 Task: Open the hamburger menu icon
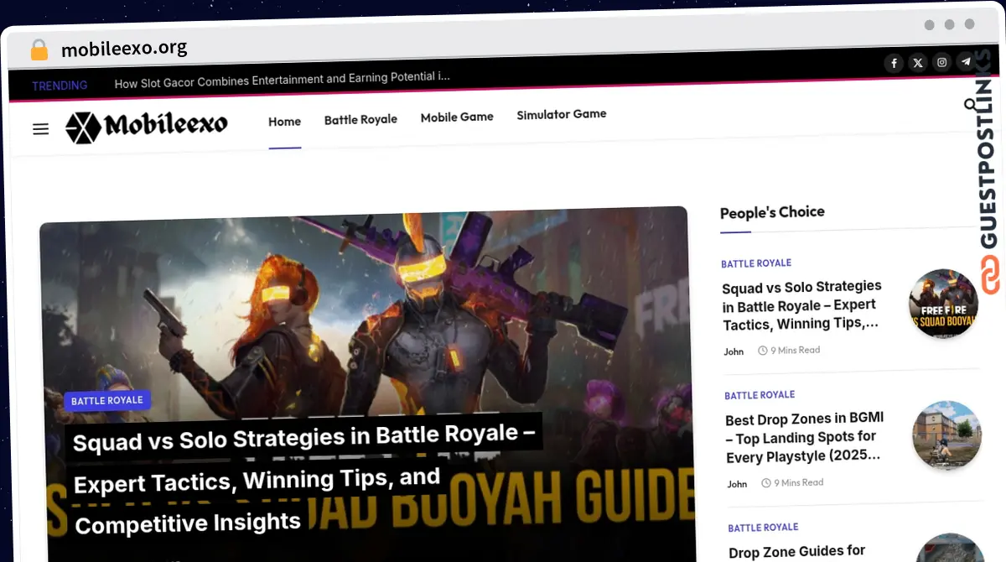pyautogui.click(x=40, y=129)
